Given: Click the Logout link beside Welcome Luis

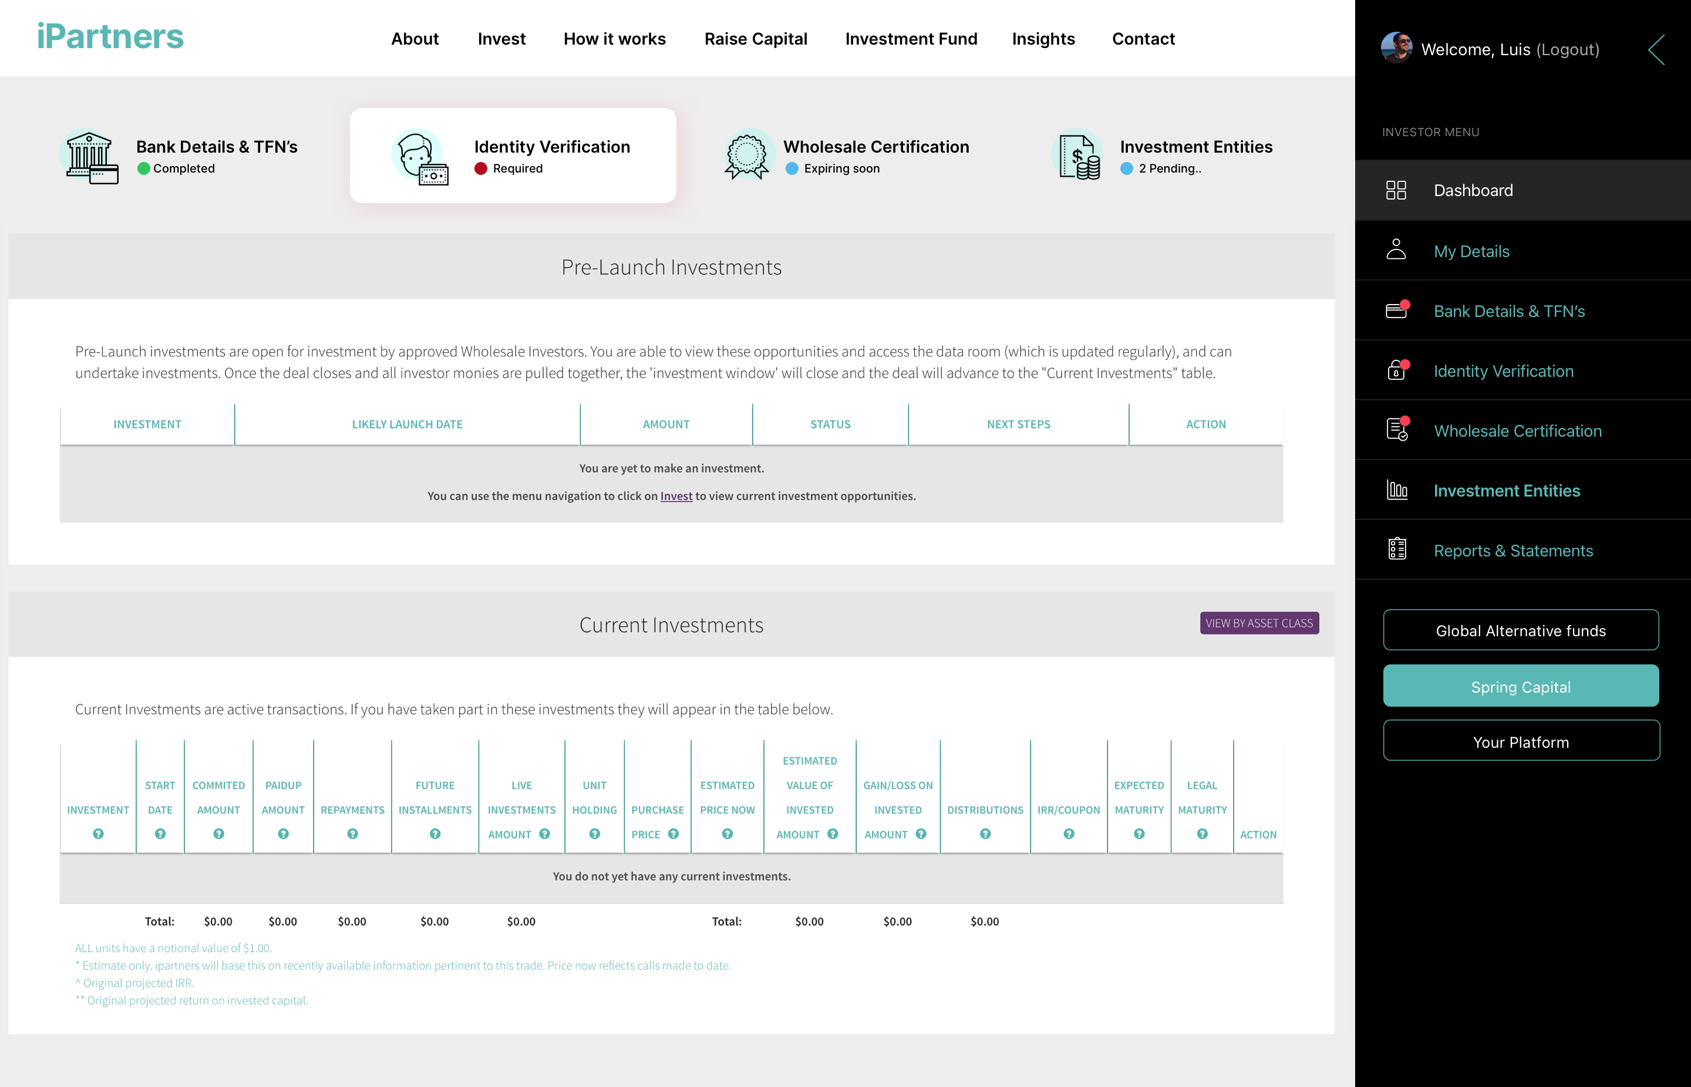Looking at the screenshot, I should coord(1568,49).
